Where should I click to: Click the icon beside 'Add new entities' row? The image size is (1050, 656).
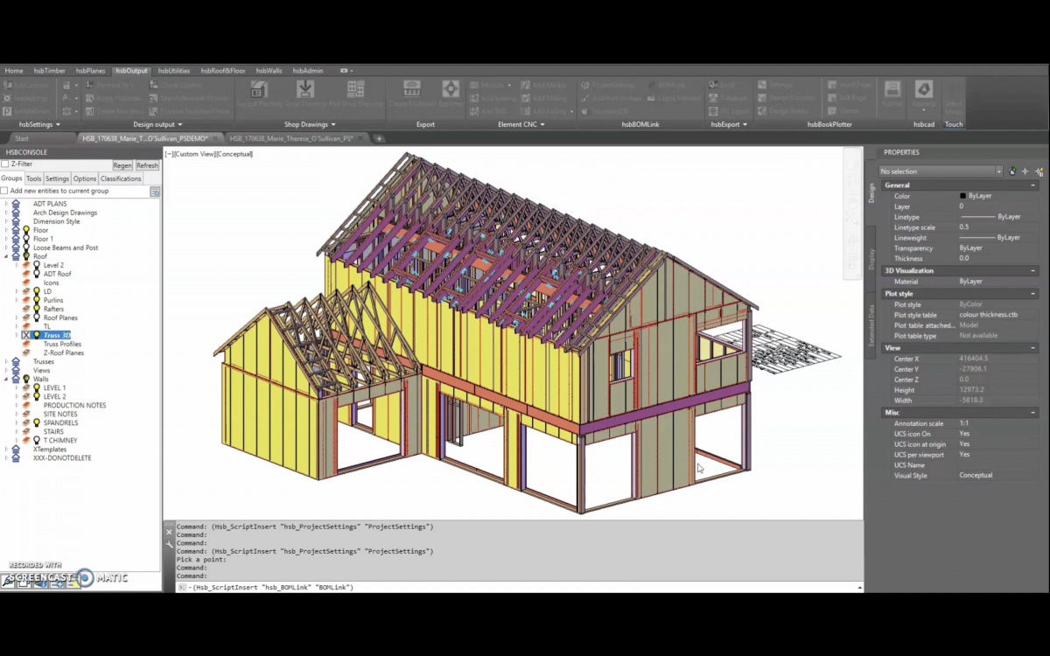[155, 192]
